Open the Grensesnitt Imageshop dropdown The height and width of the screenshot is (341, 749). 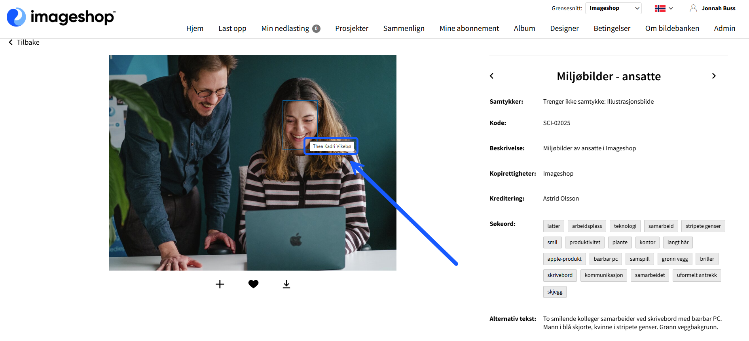[613, 8]
